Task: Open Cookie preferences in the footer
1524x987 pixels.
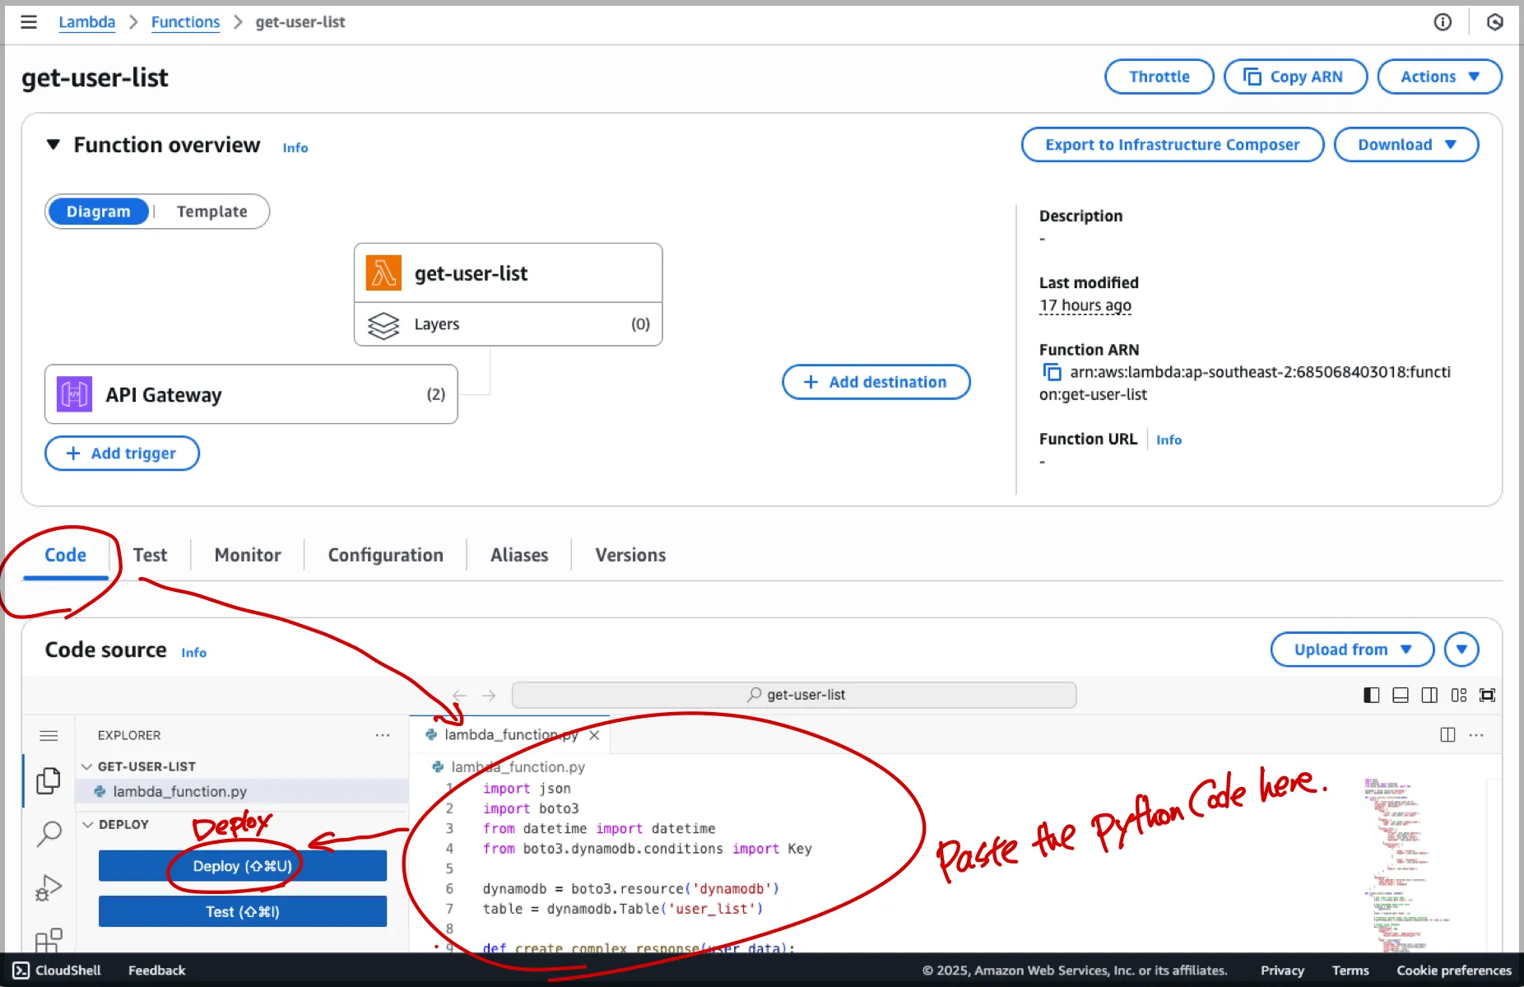Action: 1454,971
